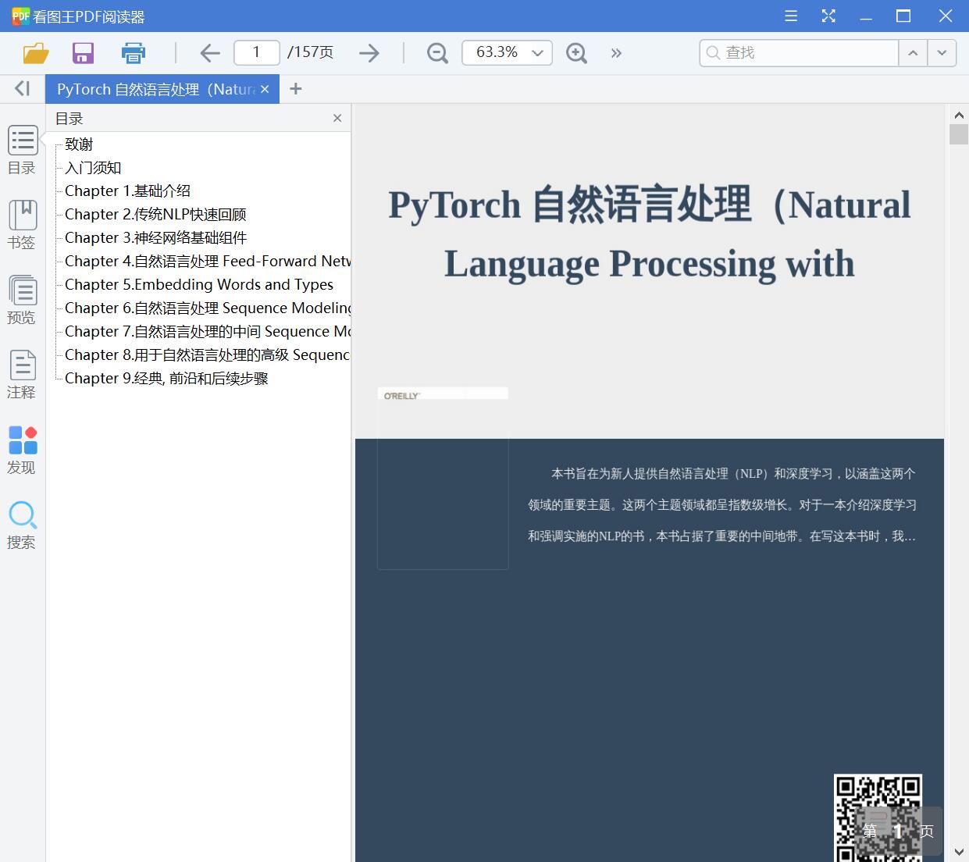Screen dimensions: 969x862
Task: Go to next page with forward arrow
Action: (x=369, y=52)
